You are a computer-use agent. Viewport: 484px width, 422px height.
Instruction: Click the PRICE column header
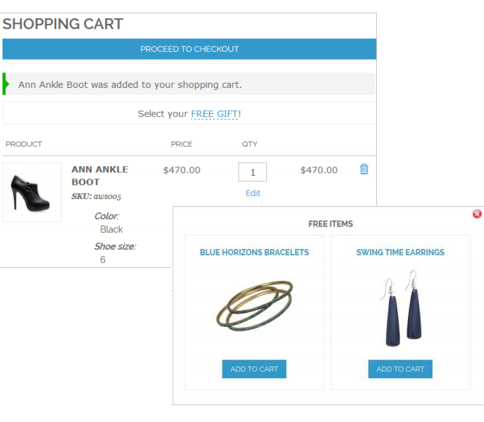point(182,144)
